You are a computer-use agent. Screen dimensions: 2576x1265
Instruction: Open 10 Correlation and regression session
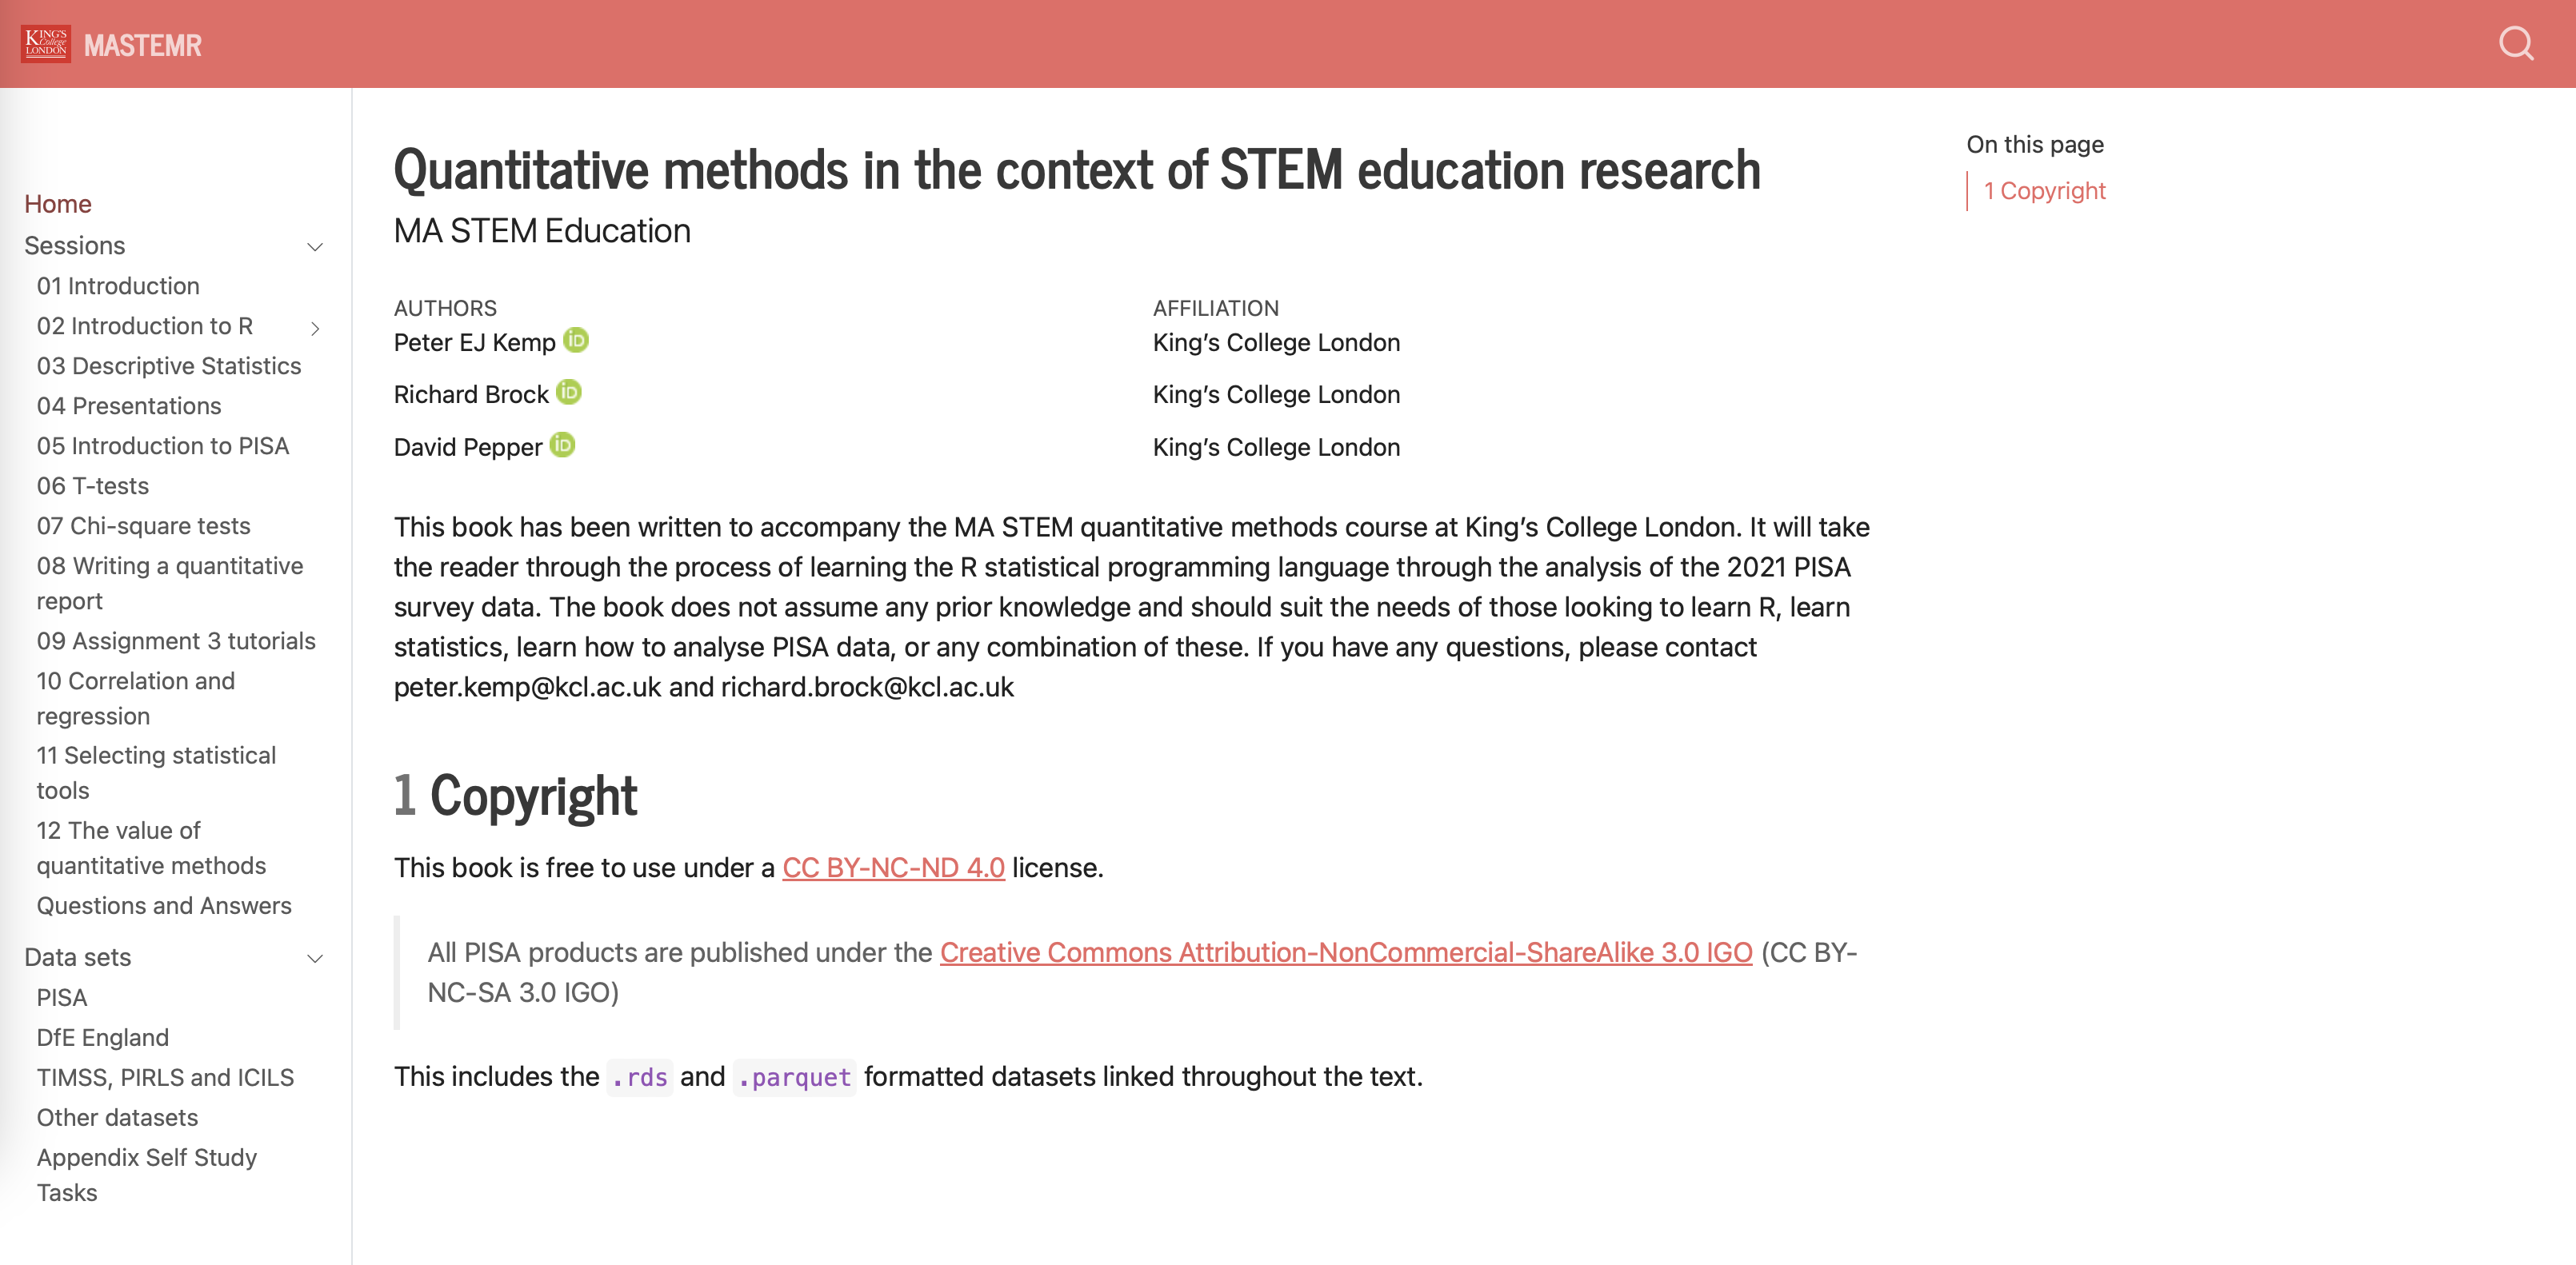(x=136, y=698)
